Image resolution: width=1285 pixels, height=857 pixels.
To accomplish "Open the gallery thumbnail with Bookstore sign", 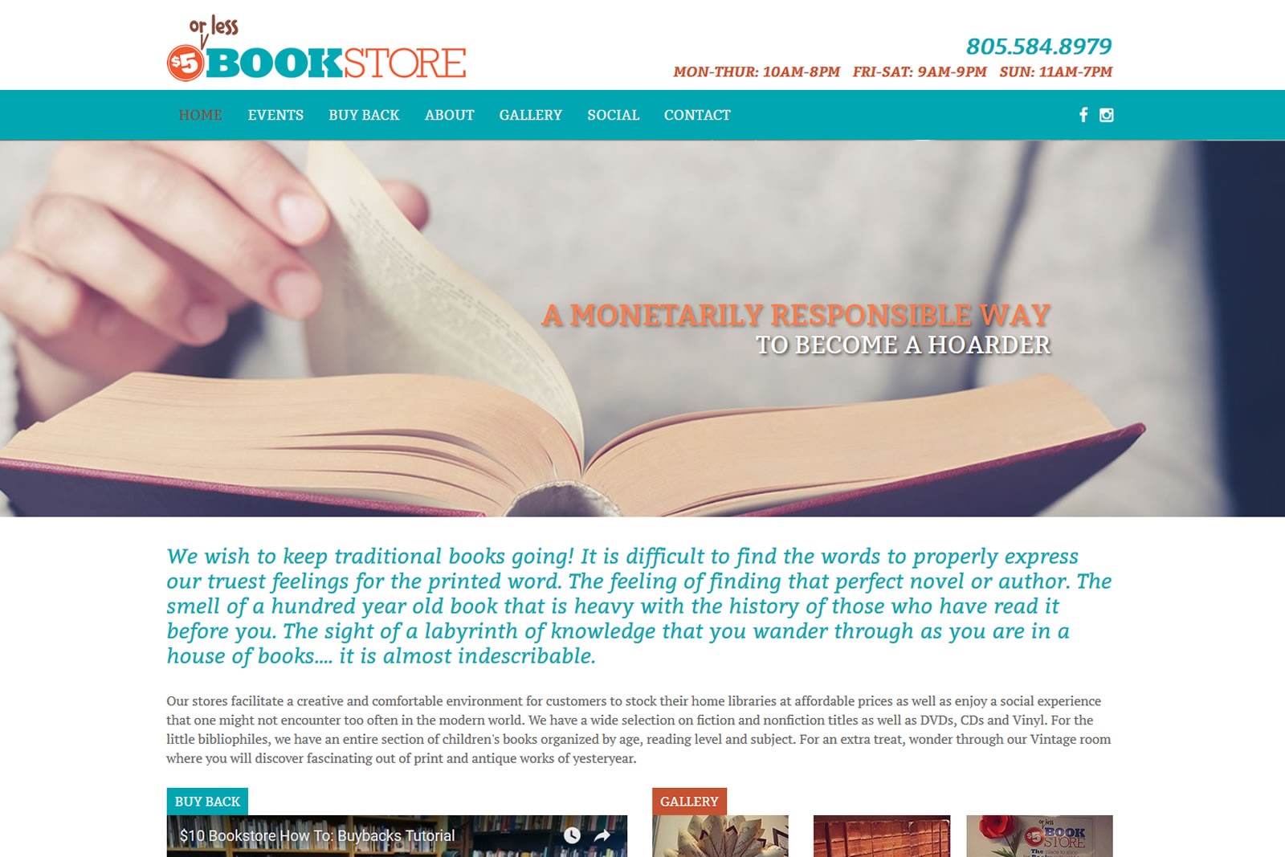I will pos(1039,836).
